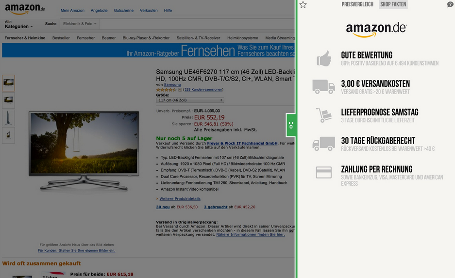
Task: Open Satelliten- & TV-Receiver subnavigation link
Action: pos(198,38)
